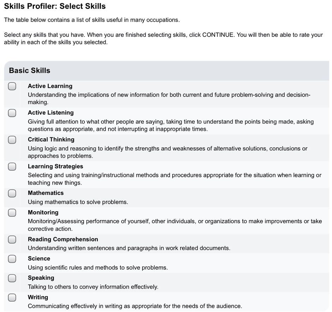
Task: Check the Active Learning checkbox
Action: [12, 86]
